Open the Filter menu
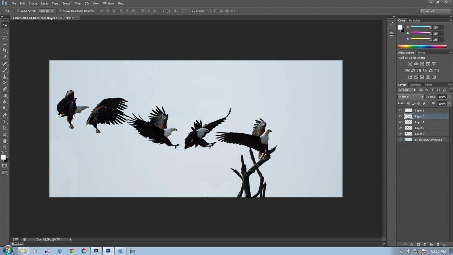 tap(77, 3)
